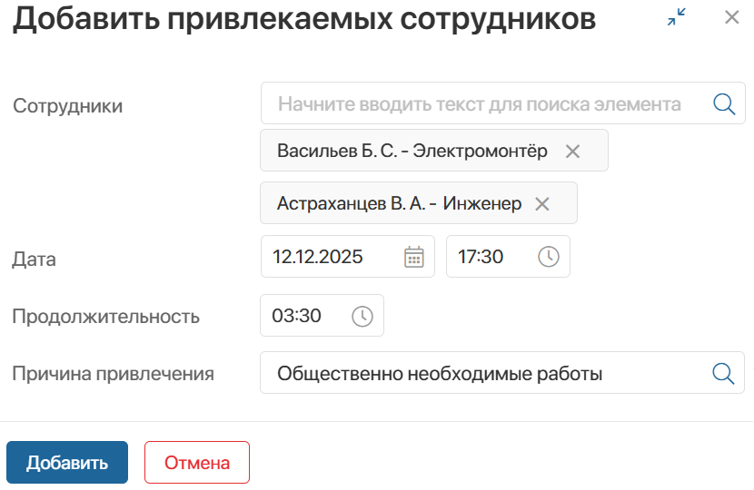Viewport: 754px width, 490px height.
Task: Close the Добавить привлекаемых сотрудников dialog
Action: click(731, 17)
